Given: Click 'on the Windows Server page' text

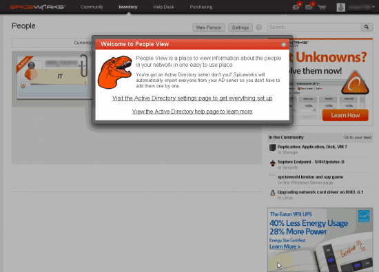Looking at the screenshot, I should [x=305, y=182].
